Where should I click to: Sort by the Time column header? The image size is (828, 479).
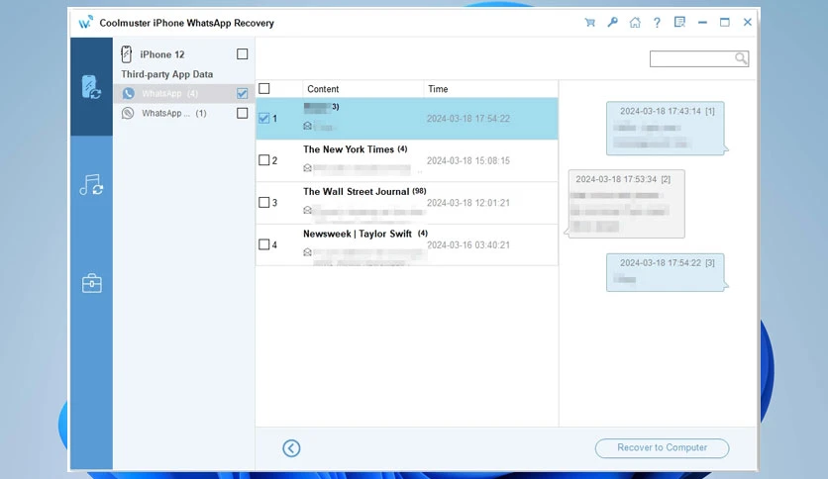tap(490, 89)
